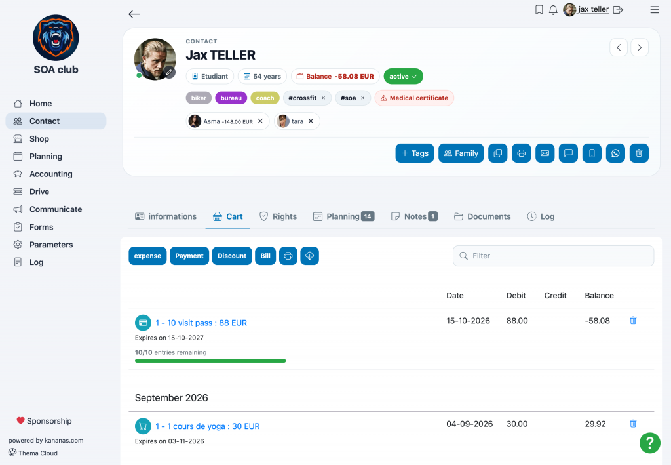Click the purple bureau tag
The image size is (671, 465).
click(231, 98)
